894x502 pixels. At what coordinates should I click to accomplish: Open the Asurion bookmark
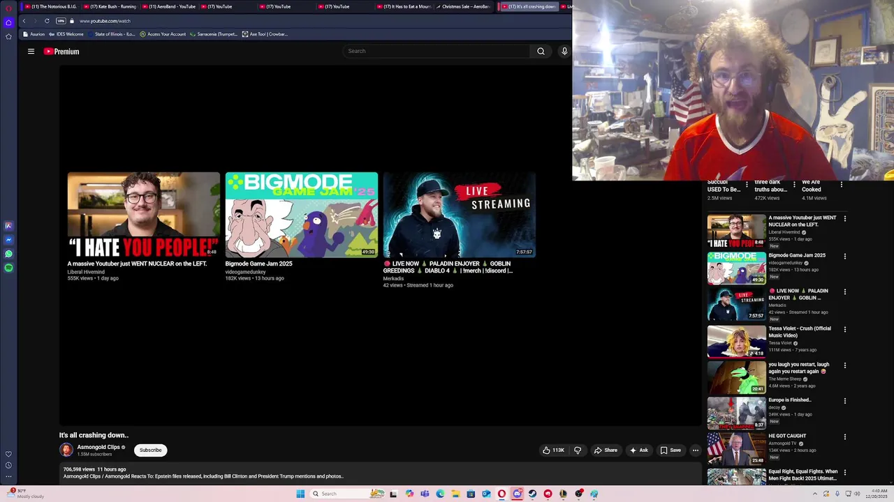[34, 34]
